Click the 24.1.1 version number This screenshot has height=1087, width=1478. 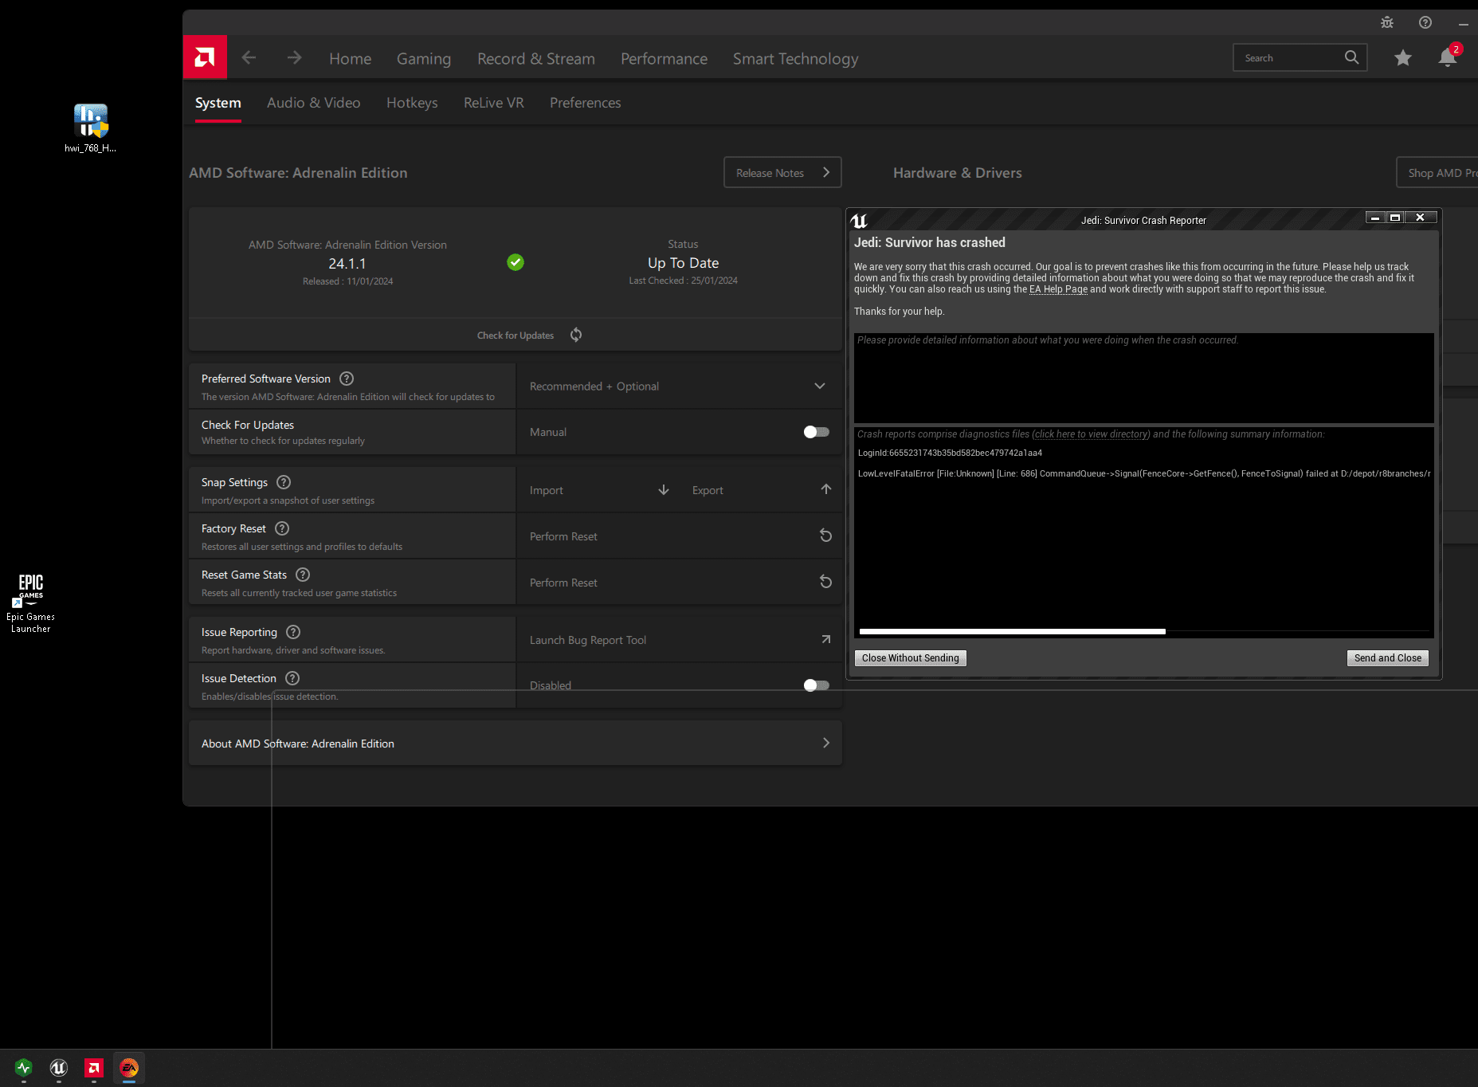click(347, 263)
